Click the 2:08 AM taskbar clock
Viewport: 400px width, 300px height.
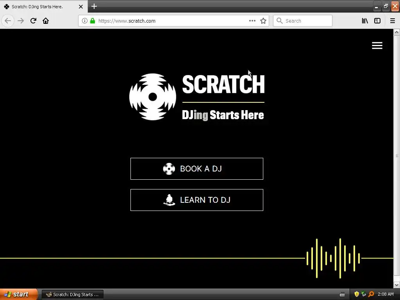pyautogui.click(x=386, y=295)
